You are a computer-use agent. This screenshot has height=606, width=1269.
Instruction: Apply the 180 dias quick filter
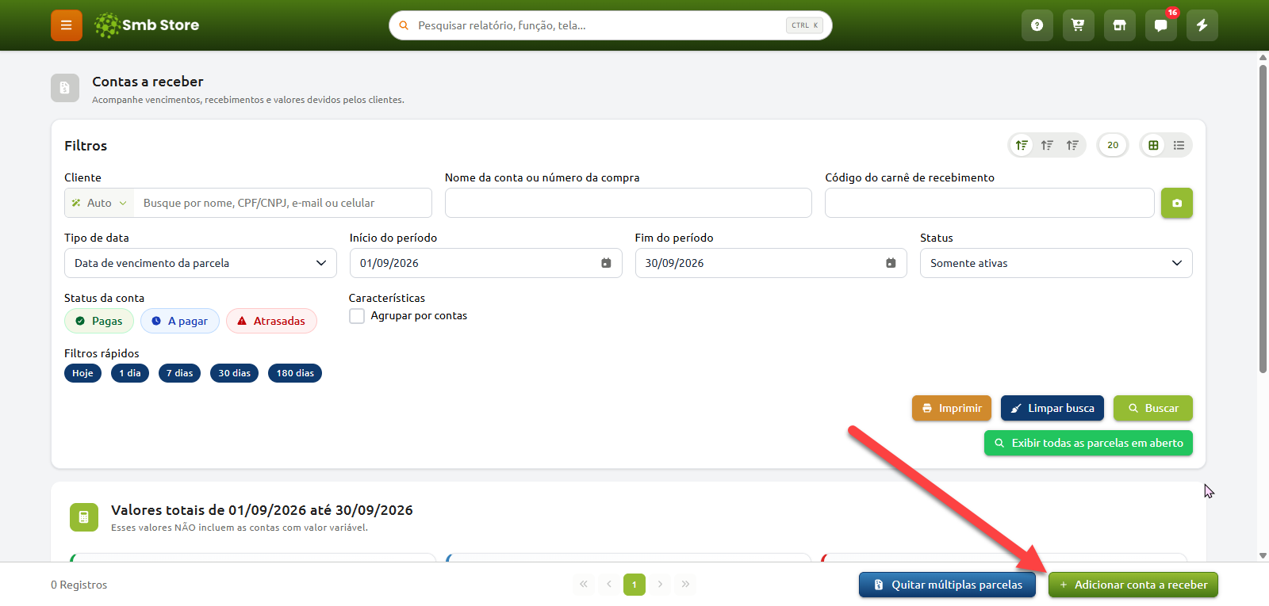[x=295, y=373]
